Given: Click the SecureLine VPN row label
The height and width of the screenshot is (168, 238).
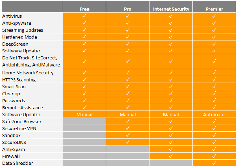Looking at the screenshot, I should [19, 128].
